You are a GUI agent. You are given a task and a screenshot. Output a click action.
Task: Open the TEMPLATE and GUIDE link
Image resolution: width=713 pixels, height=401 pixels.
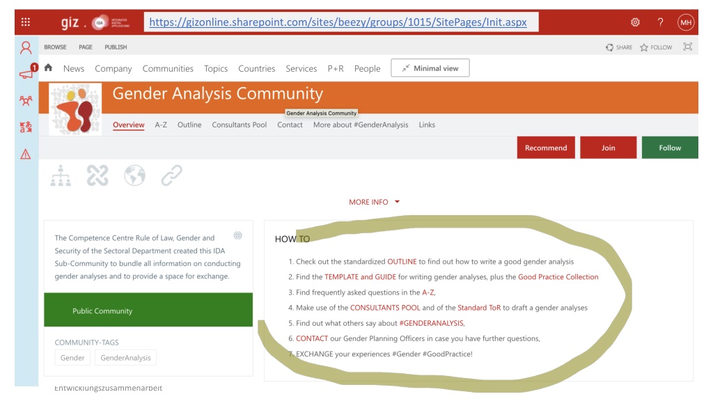click(360, 277)
